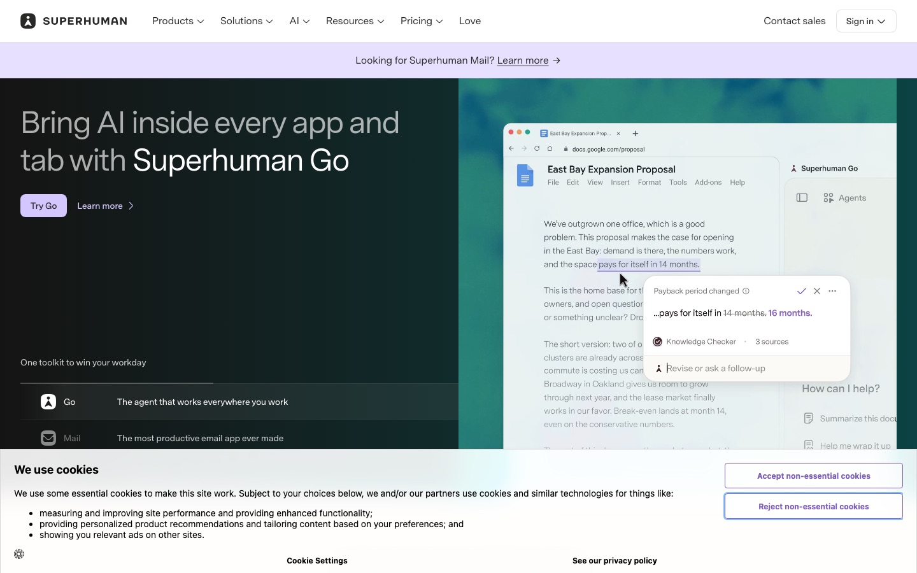Open the Agents icon in Superhuman Go panel
Image resolution: width=917 pixels, height=573 pixels.
[828, 198]
